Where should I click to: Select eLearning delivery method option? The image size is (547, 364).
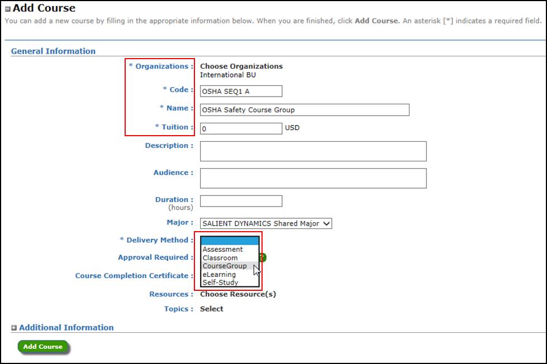(x=219, y=275)
